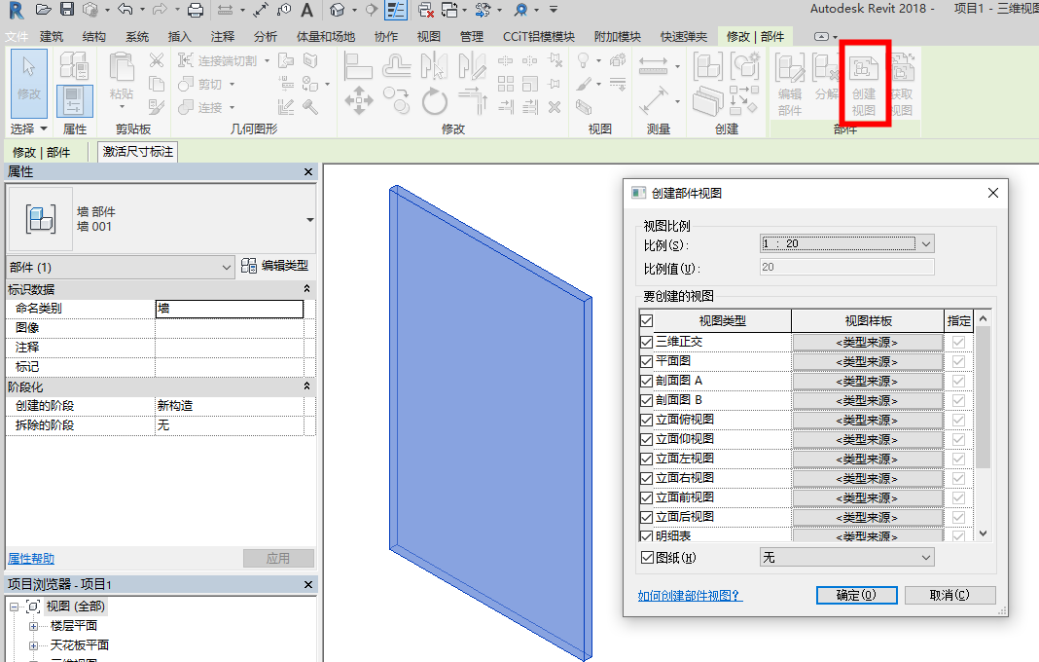Save the project using the floppy disk icon

coord(67,10)
